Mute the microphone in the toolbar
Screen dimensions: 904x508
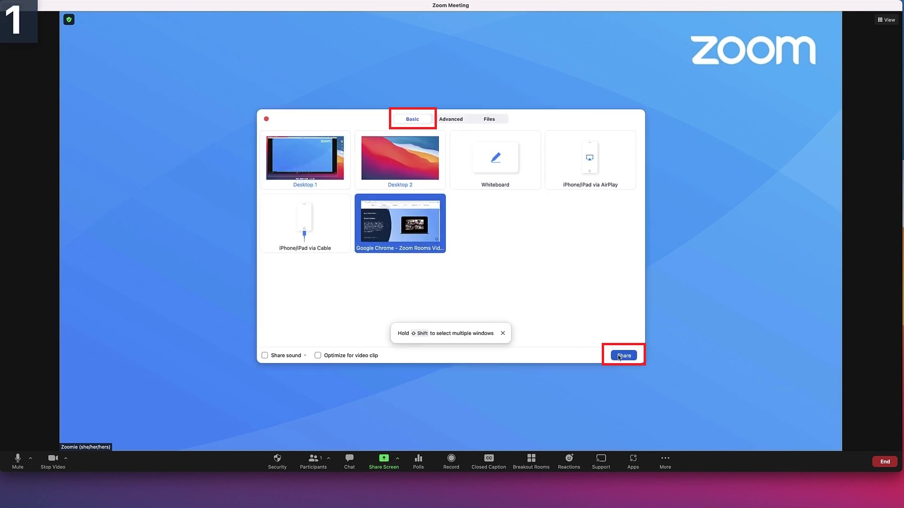pyautogui.click(x=17, y=461)
